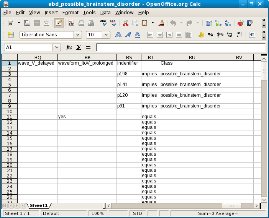Viewport: 269px width, 218px height.
Task: Click inside the formula input line
Action: pos(180,47)
